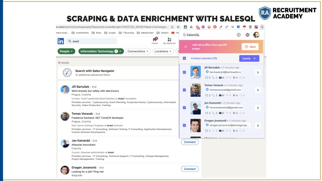Viewport: 322px width, 181px height.
Task: Click the Start button in banner
Action: pos(250,47)
